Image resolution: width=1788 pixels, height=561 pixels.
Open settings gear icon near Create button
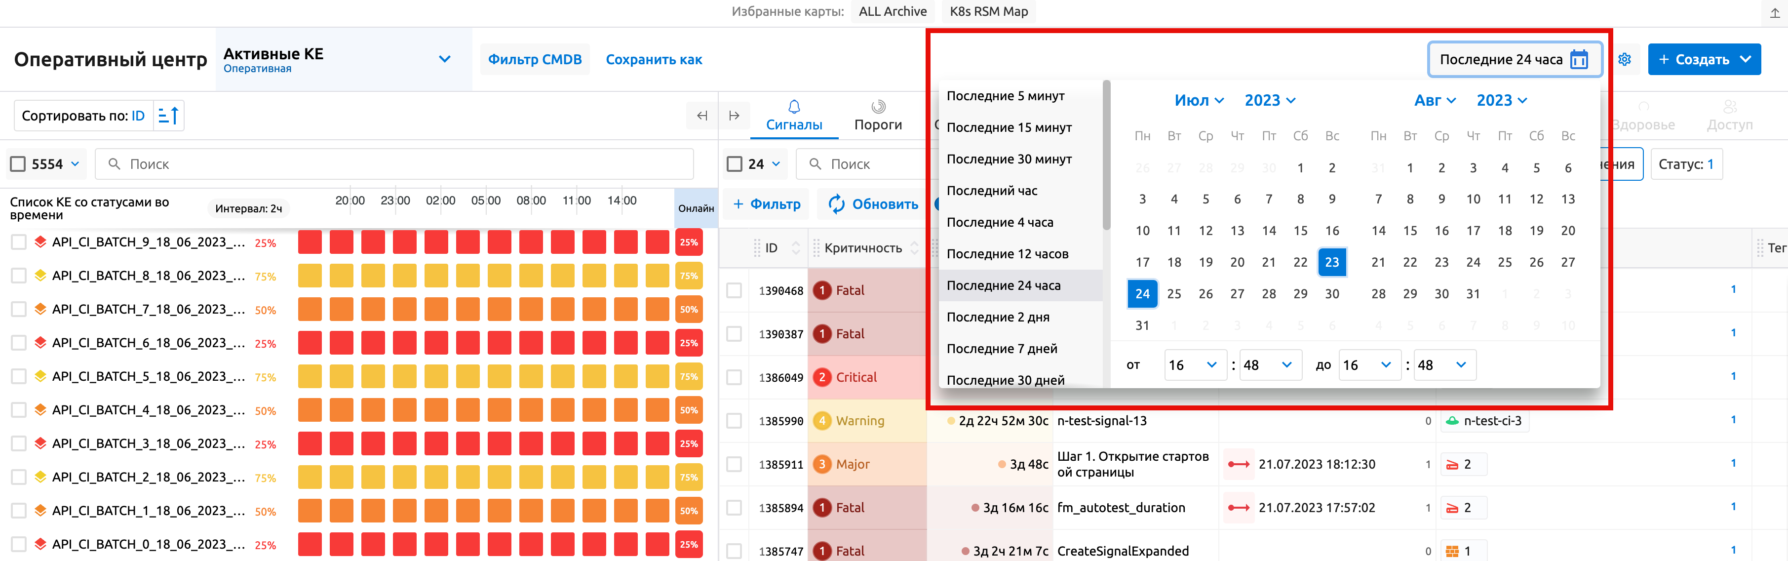[x=1624, y=60]
